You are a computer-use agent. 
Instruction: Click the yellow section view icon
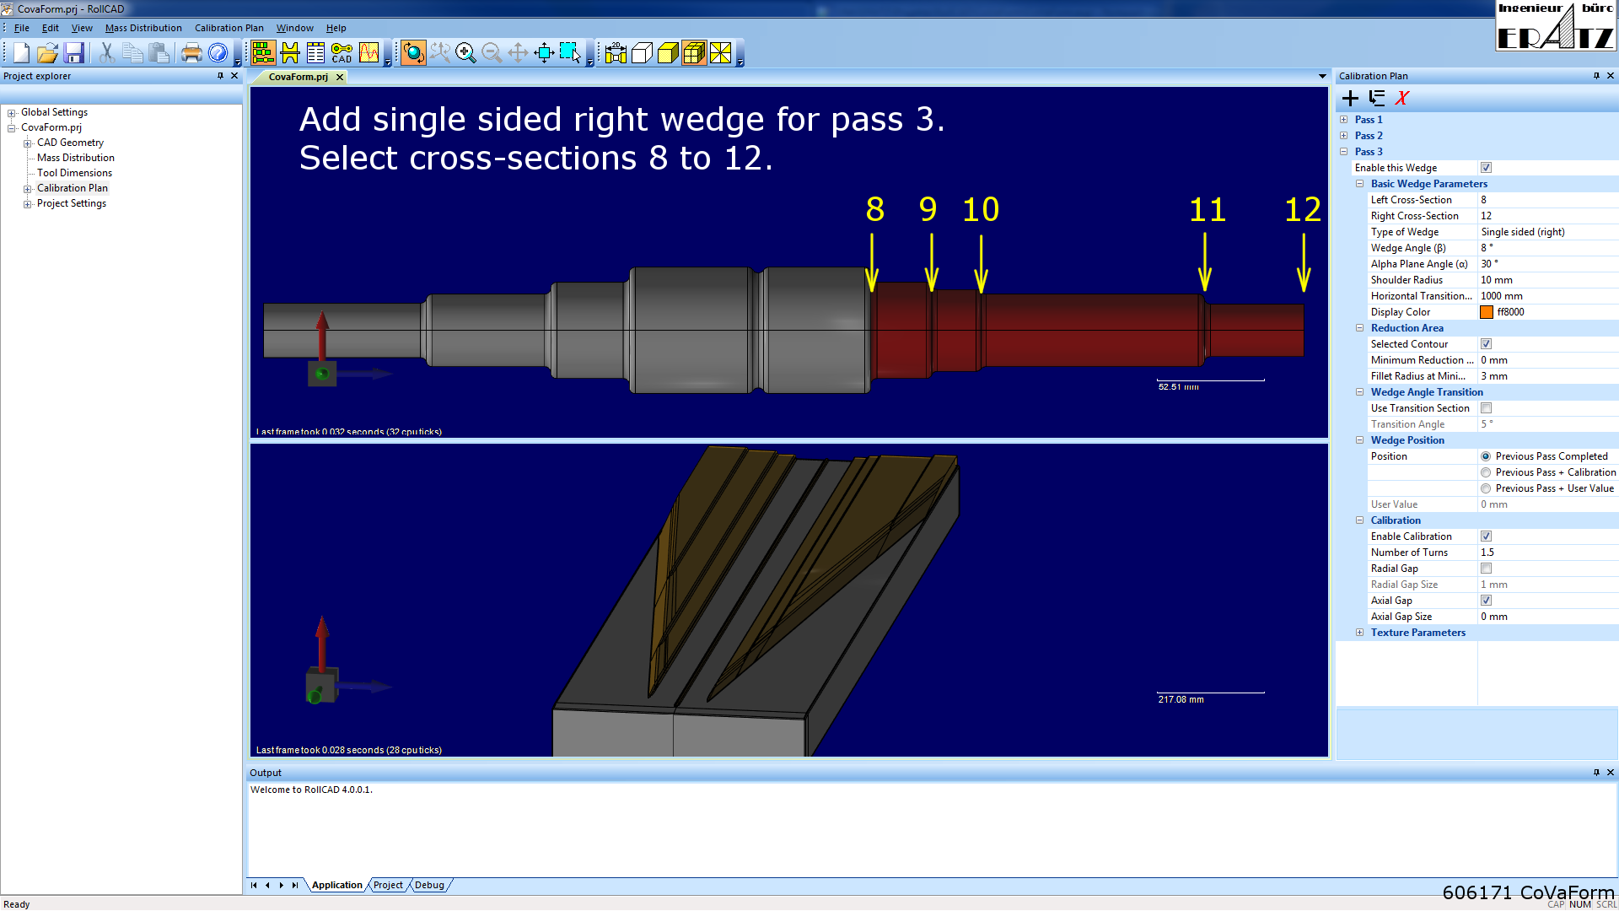point(721,53)
